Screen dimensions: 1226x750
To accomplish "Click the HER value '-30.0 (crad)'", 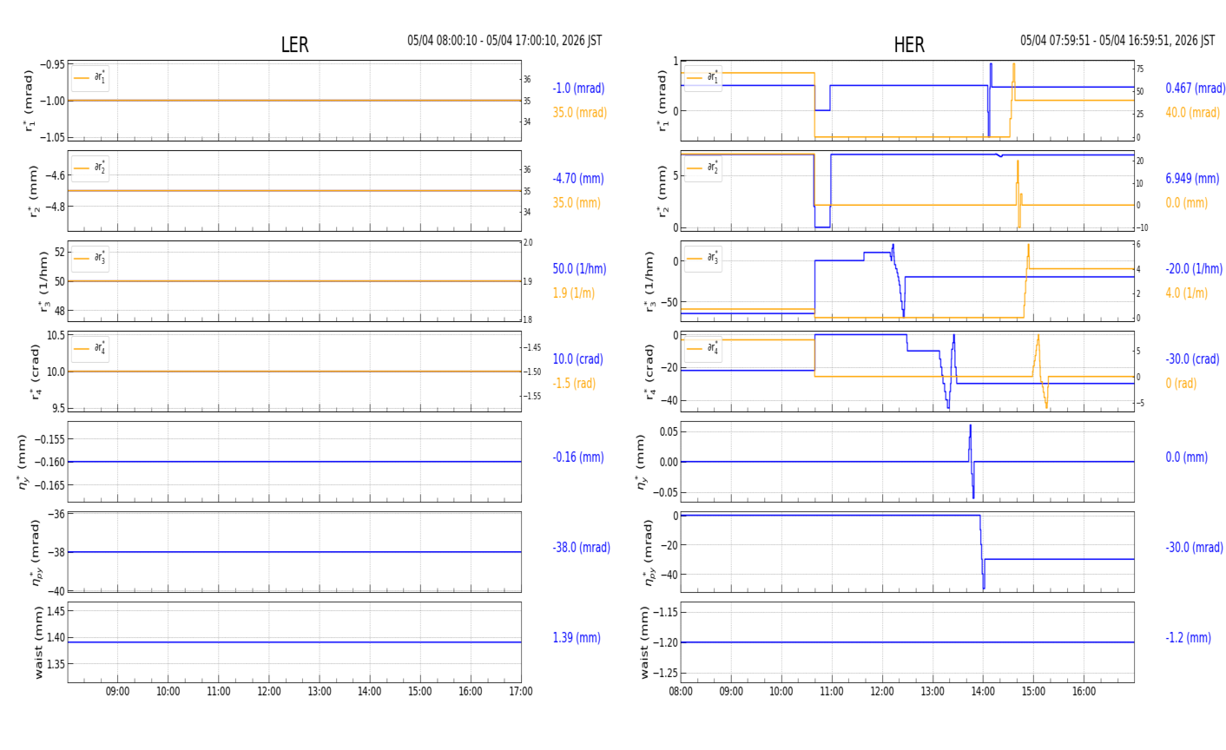I will (x=1192, y=359).
